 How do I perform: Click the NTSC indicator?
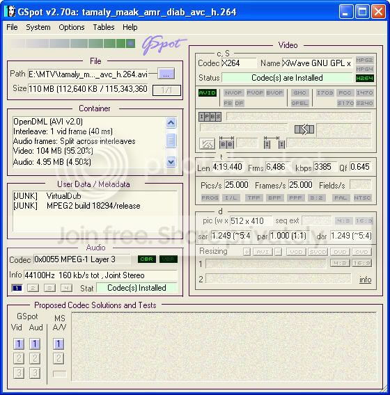362,197
